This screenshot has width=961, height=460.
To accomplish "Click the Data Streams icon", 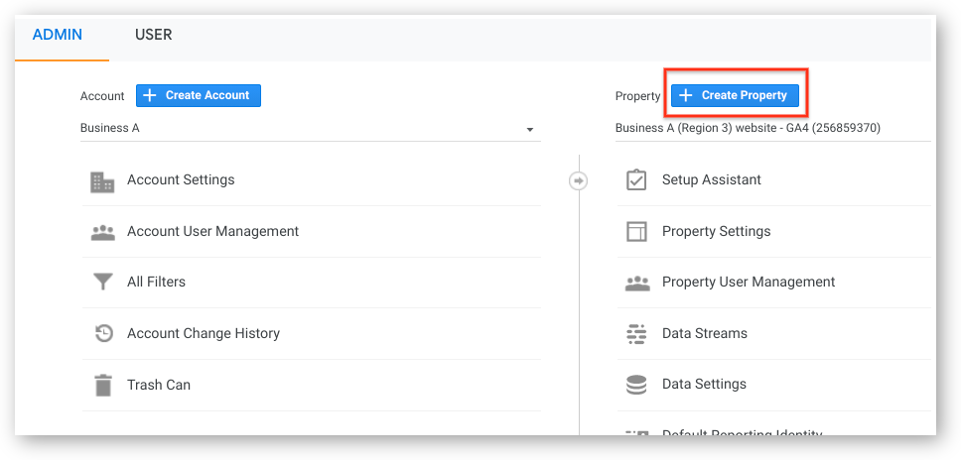I will pos(636,334).
